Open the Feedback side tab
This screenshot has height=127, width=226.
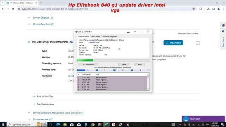click(x=223, y=42)
